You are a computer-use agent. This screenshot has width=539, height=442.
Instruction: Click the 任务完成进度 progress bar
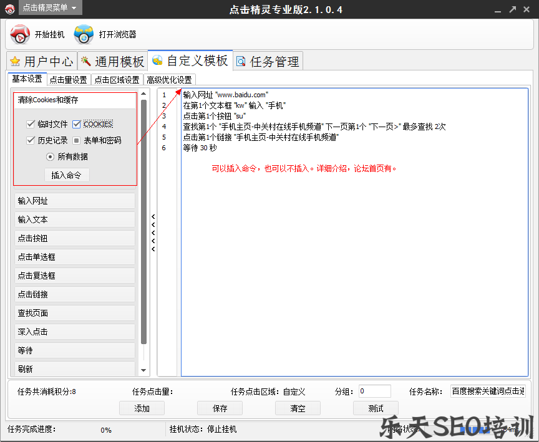[x=106, y=430]
